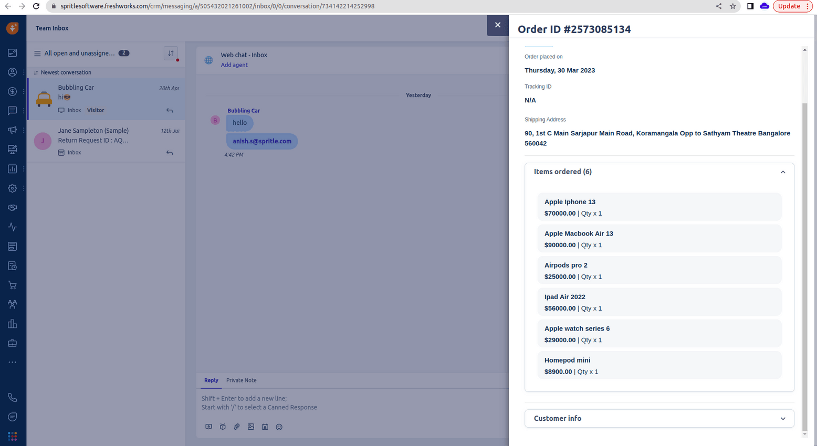This screenshot has height=446, width=817.
Task: Open the browser share icon
Action: [x=718, y=6]
